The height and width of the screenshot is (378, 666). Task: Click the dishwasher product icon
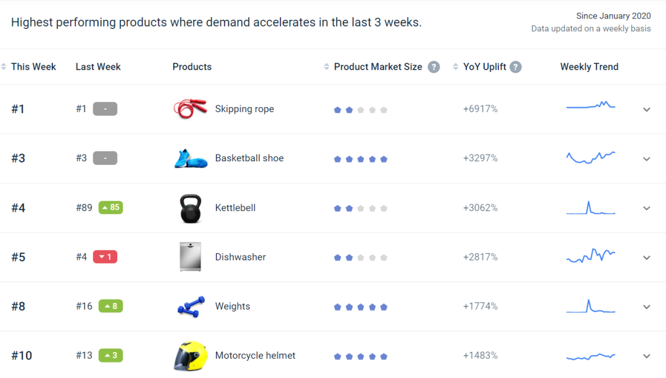pos(190,257)
